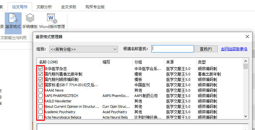Select the 国内期刊顺序编码制 row name

point(61,79)
